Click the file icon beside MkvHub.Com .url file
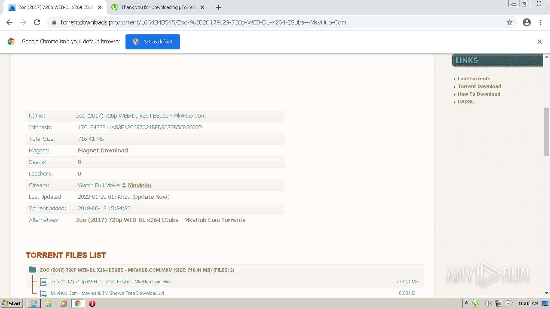The width and height of the screenshot is (550, 309). click(x=44, y=294)
